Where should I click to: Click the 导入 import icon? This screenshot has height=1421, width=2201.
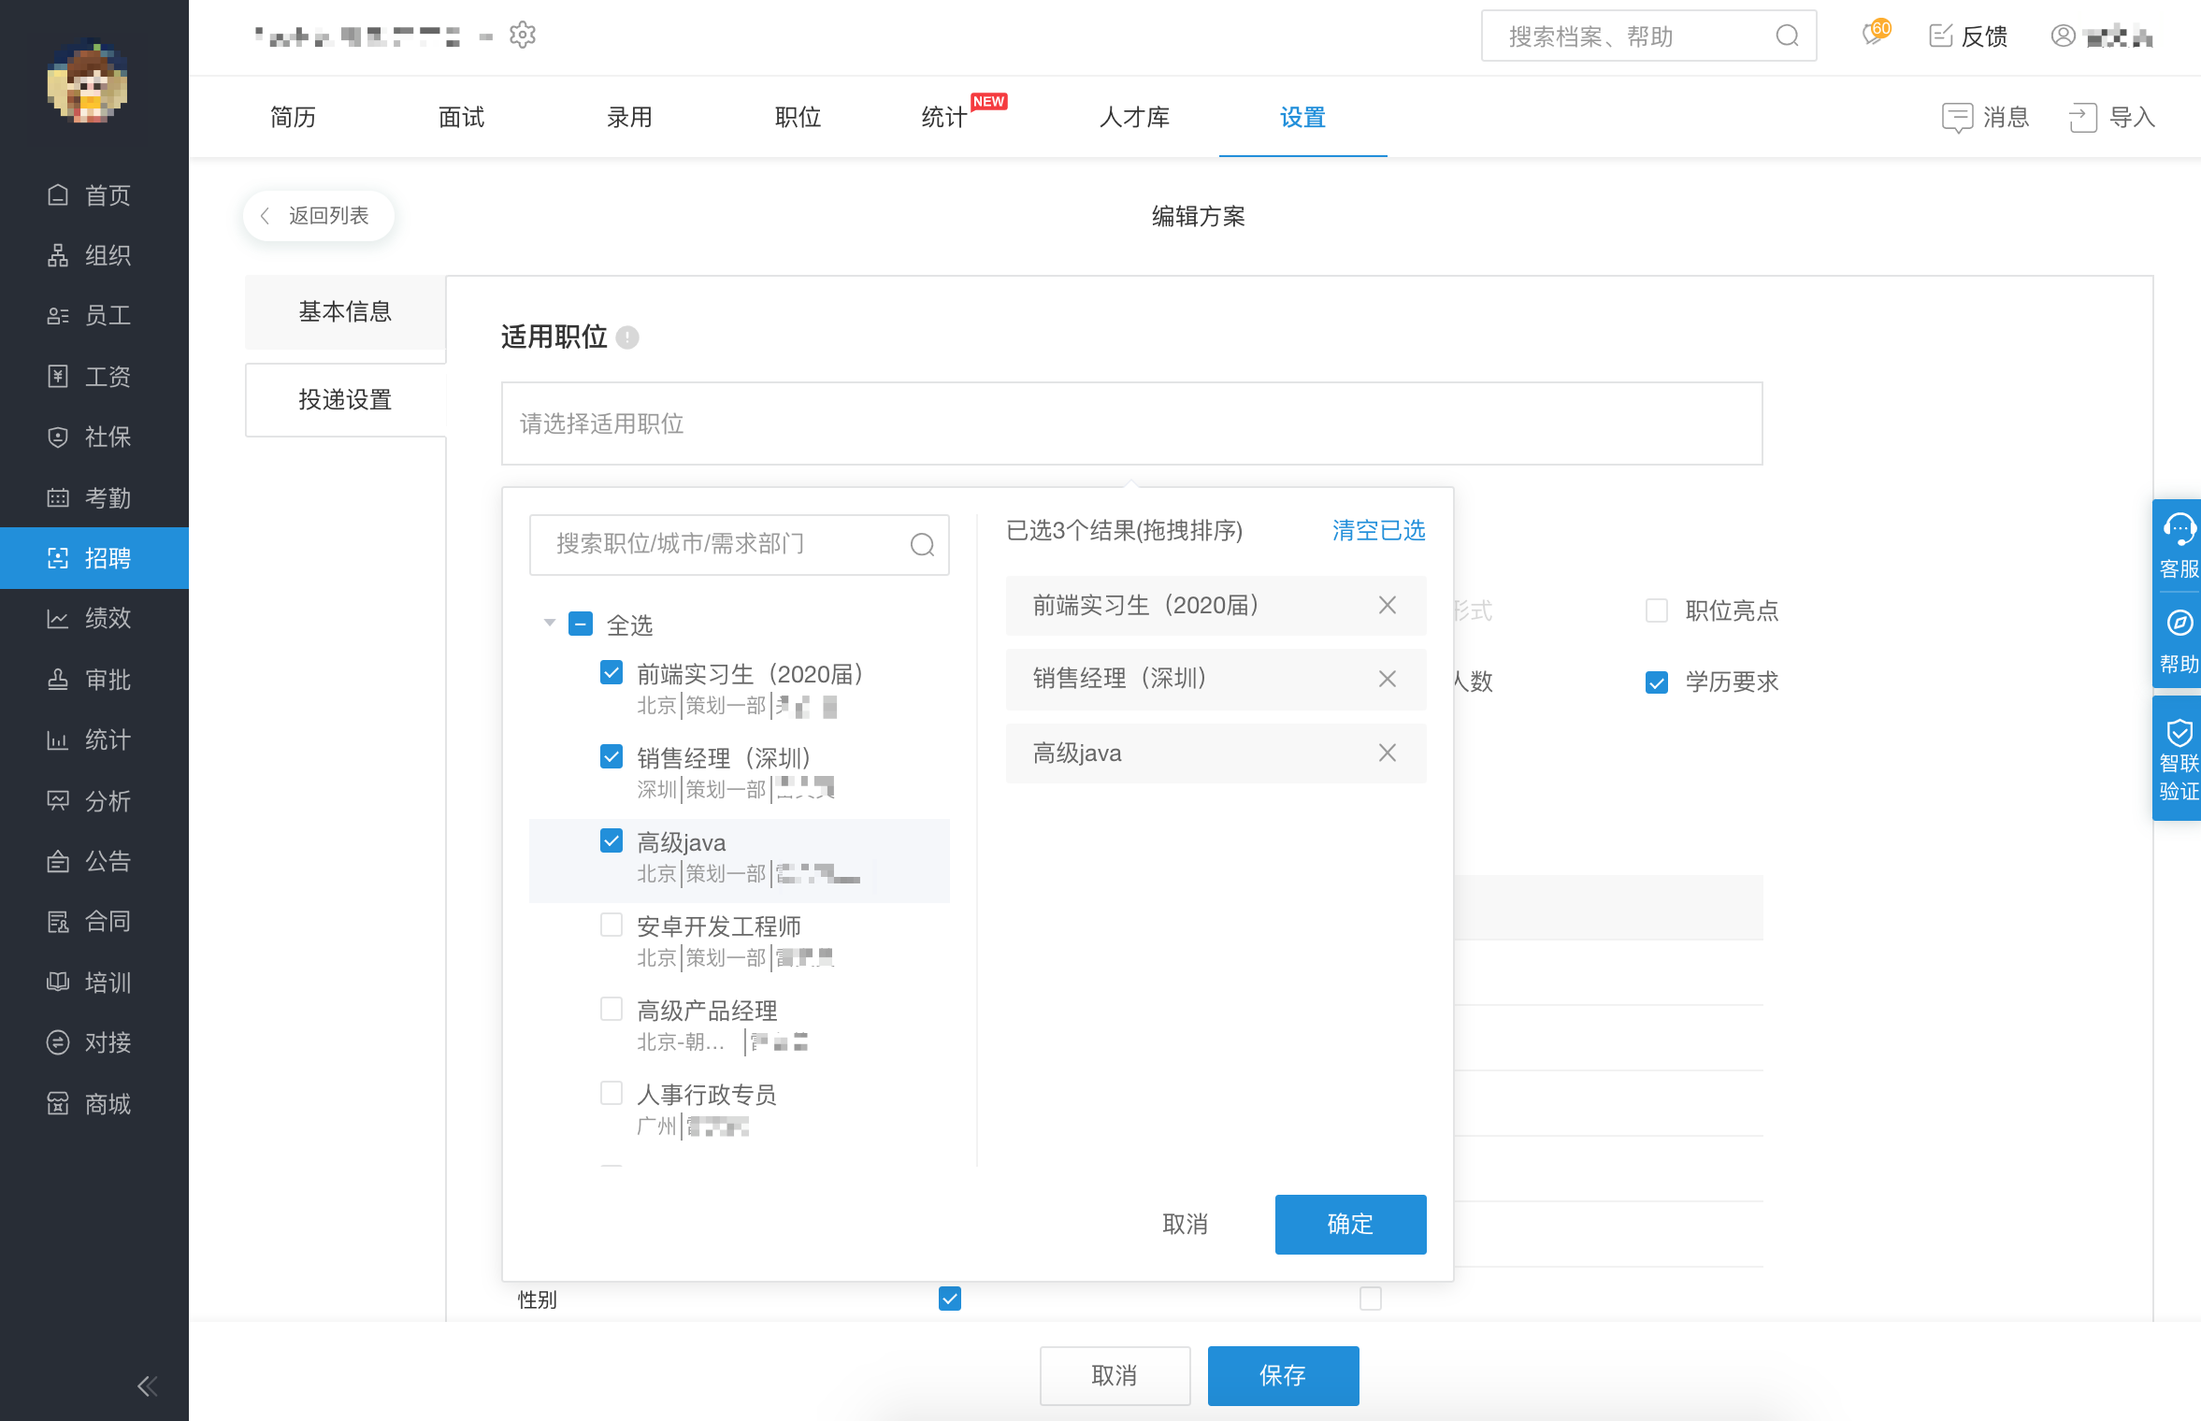[2083, 118]
